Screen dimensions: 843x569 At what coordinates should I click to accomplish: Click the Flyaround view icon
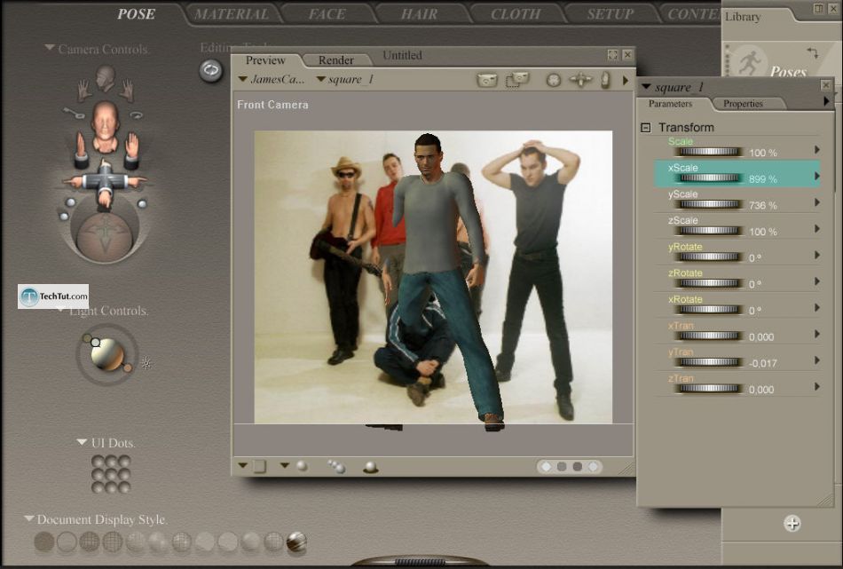pyautogui.click(x=137, y=115)
